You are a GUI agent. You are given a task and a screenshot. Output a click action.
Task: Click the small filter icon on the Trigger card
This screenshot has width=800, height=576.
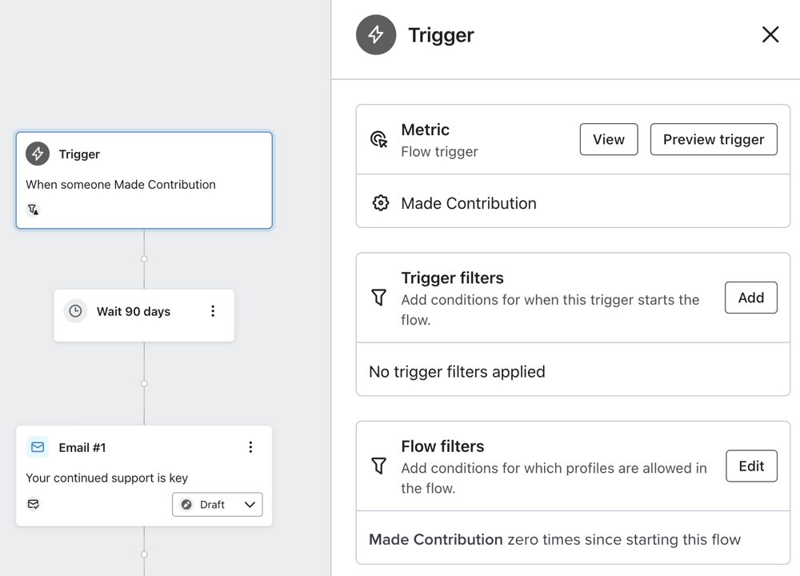pyautogui.click(x=32, y=209)
